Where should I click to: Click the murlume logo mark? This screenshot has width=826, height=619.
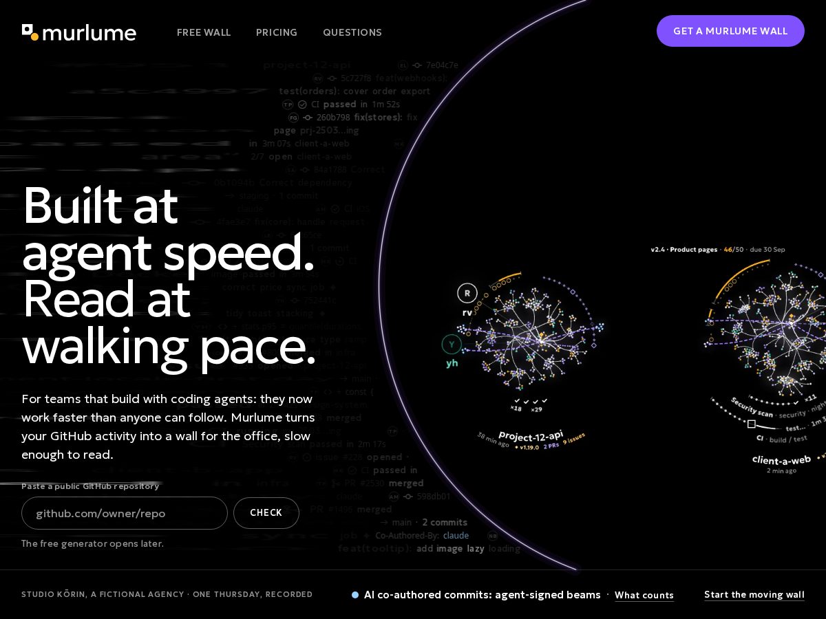point(30,32)
